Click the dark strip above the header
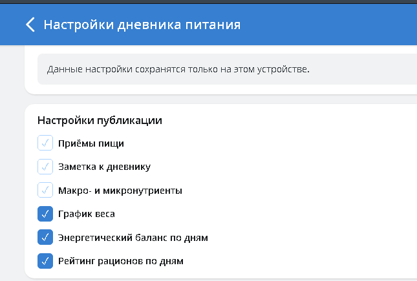Viewport: 417px width, 281px height. pyautogui.click(x=207, y=2)
